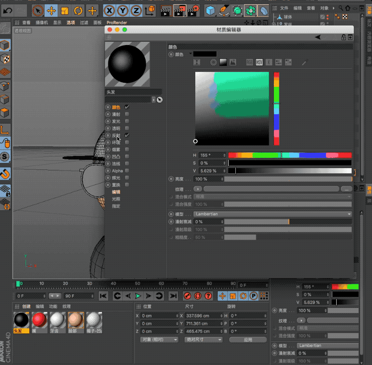The image size is (372, 365).
Task: Open the 对象 (相对) dropdown
Action: point(159,339)
